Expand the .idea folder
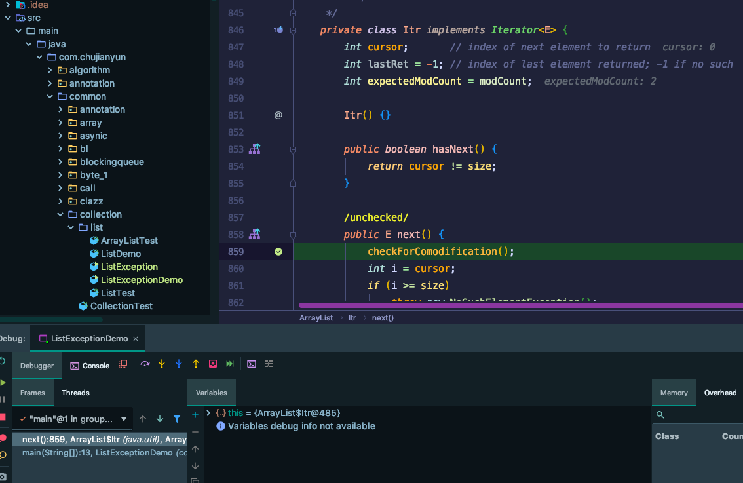 [x=8, y=5]
